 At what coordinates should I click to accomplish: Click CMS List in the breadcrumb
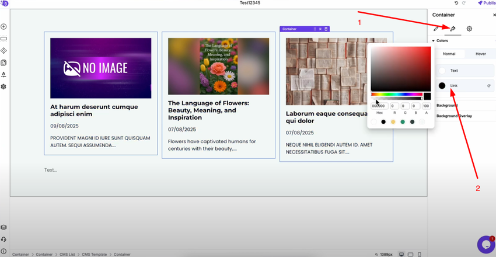[68, 255]
